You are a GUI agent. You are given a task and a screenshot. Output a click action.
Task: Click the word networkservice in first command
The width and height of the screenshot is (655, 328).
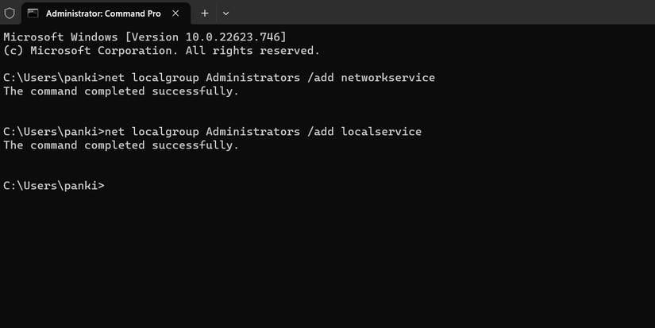coord(387,78)
